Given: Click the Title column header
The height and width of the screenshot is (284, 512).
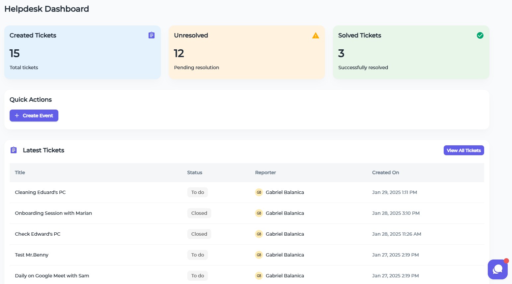Looking at the screenshot, I should (x=20, y=172).
